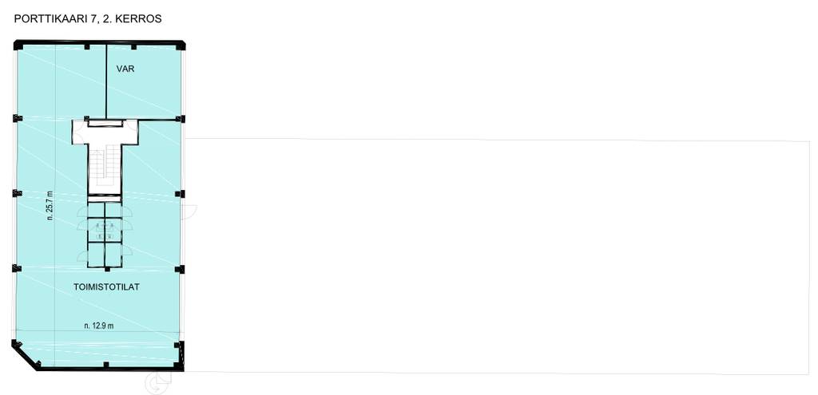Select the VAR room label

tap(125, 69)
